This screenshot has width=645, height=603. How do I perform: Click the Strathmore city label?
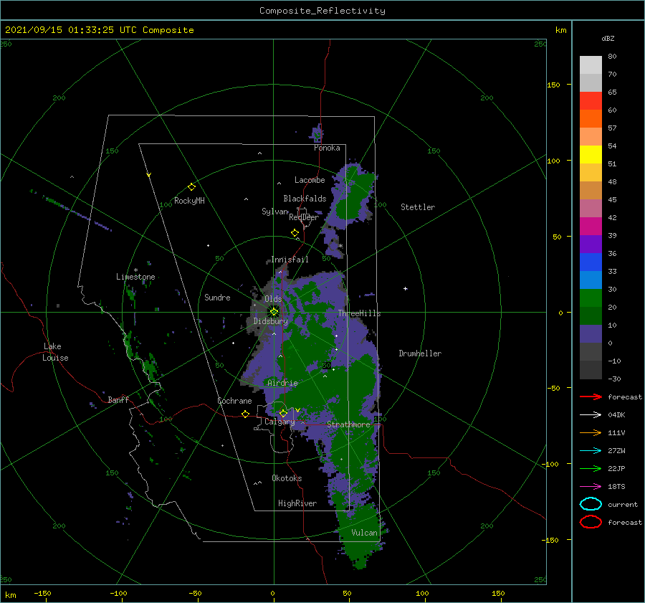[348, 424]
